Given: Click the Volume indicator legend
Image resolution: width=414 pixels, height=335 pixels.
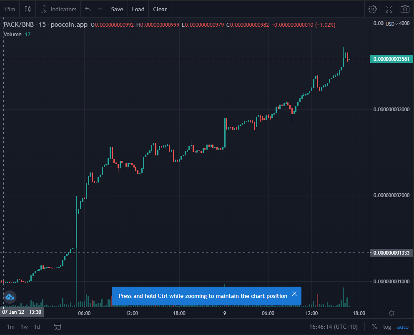Looking at the screenshot, I should pos(13,34).
